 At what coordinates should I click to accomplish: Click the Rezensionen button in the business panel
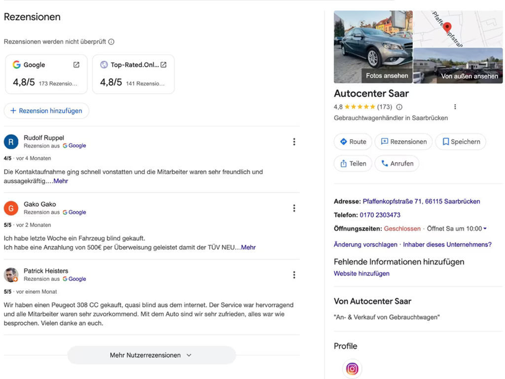(x=403, y=142)
